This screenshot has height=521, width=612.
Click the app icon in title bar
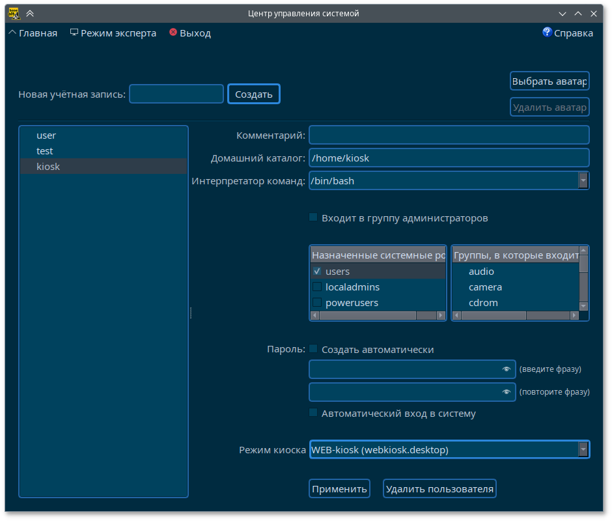click(x=13, y=13)
